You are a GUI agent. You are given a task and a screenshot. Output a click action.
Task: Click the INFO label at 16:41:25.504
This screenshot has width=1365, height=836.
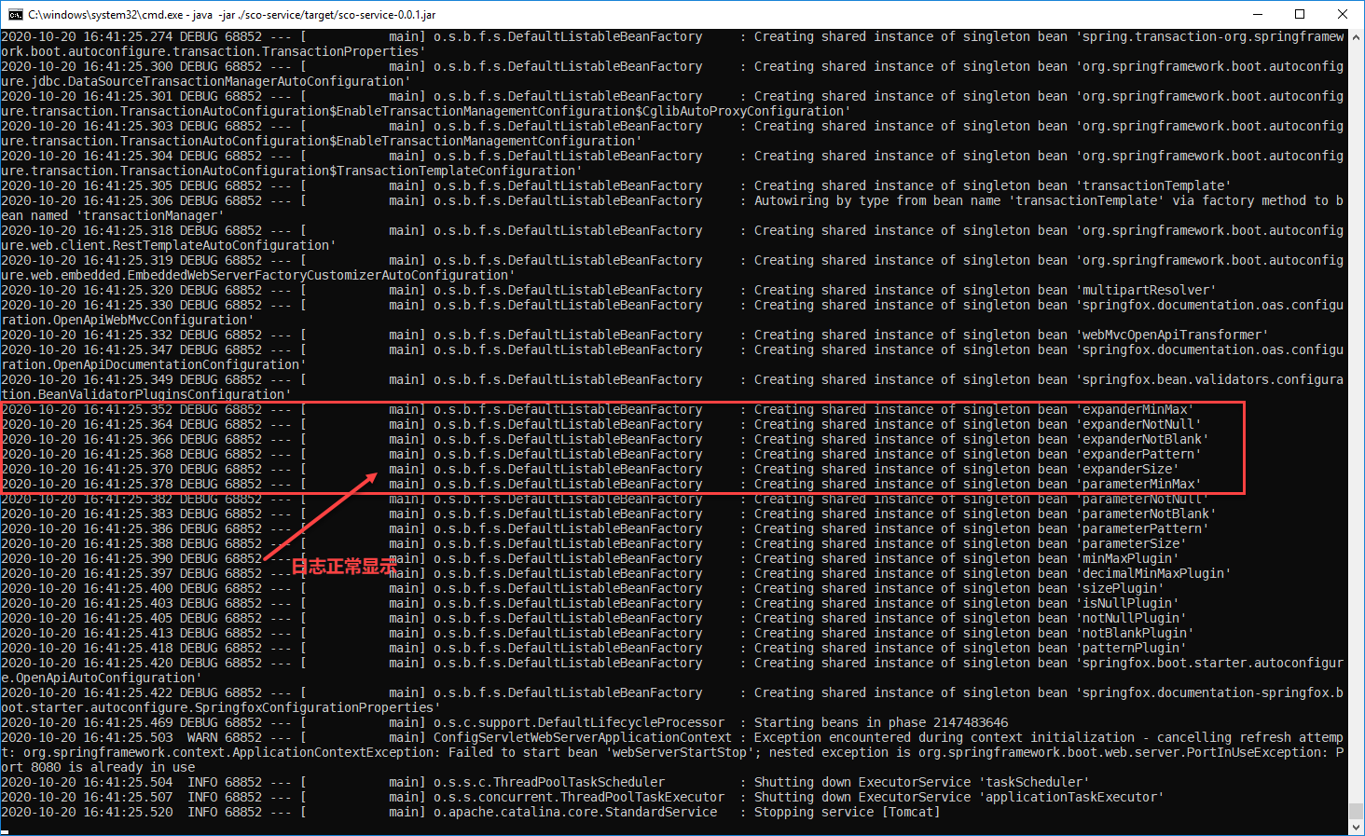[x=202, y=783]
